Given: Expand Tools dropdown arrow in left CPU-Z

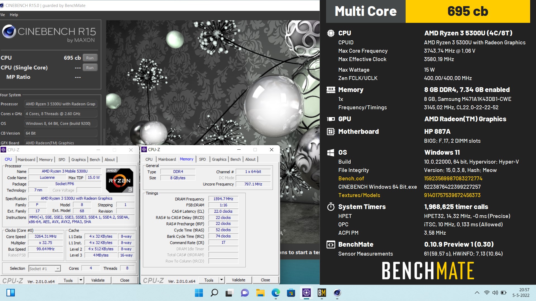Looking at the screenshot, I should pyautogui.click(x=81, y=280).
